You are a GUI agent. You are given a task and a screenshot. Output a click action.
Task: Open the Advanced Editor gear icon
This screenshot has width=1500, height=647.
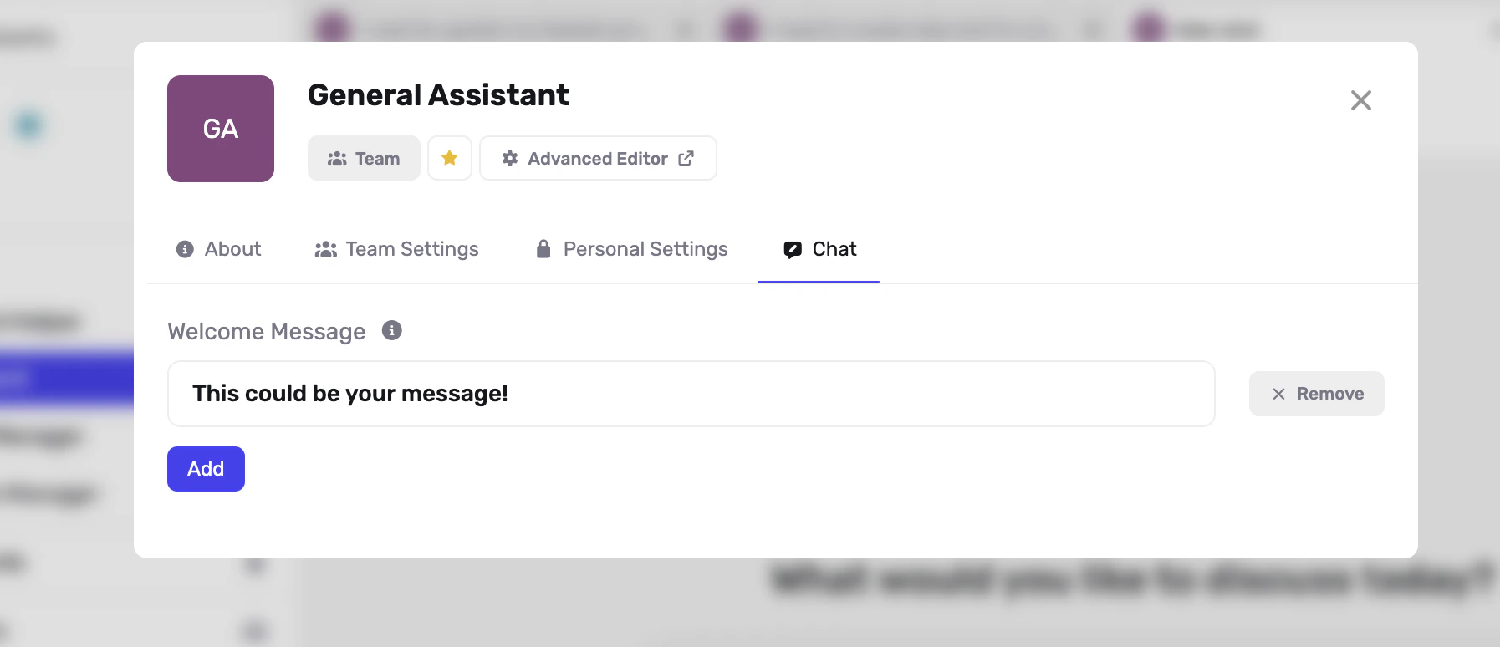(x=511, y=158)
